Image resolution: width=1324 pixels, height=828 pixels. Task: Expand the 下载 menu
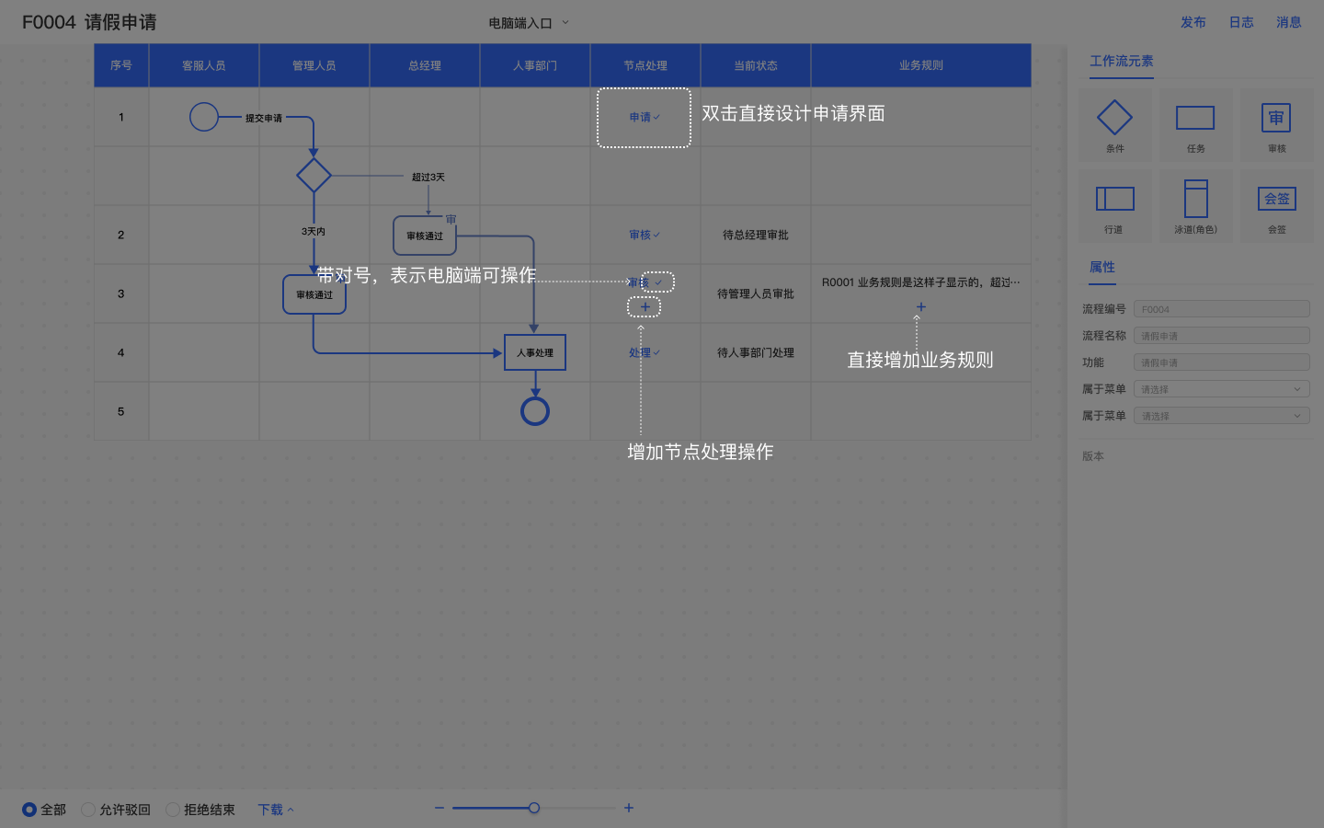coord(275,810)
